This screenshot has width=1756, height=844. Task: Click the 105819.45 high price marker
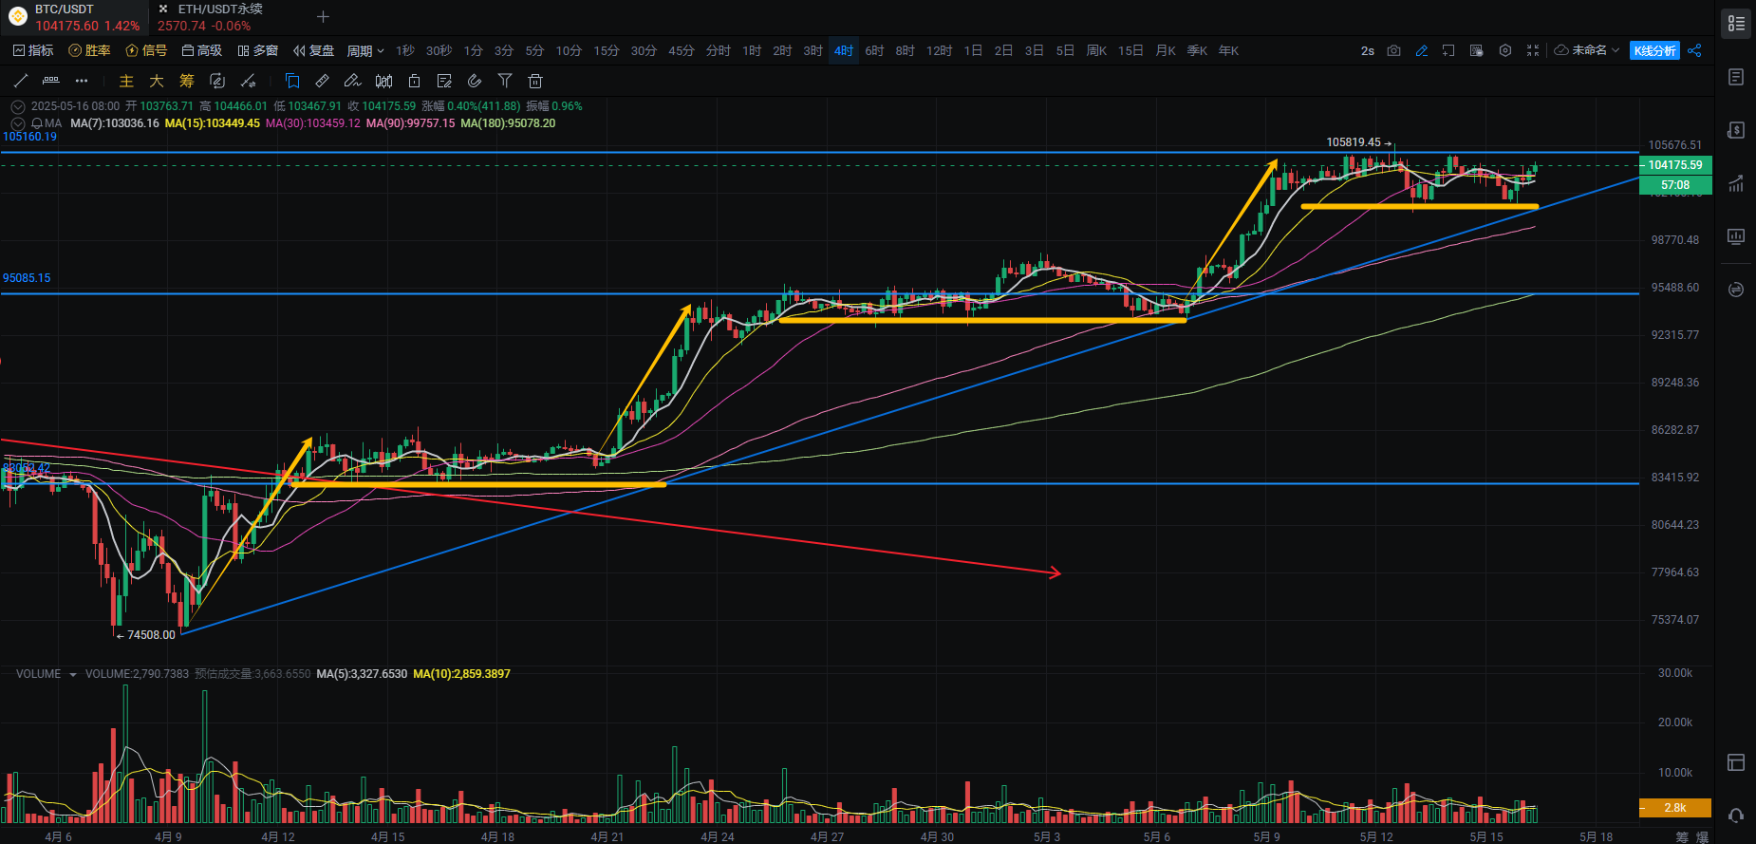click(1353, 142)
